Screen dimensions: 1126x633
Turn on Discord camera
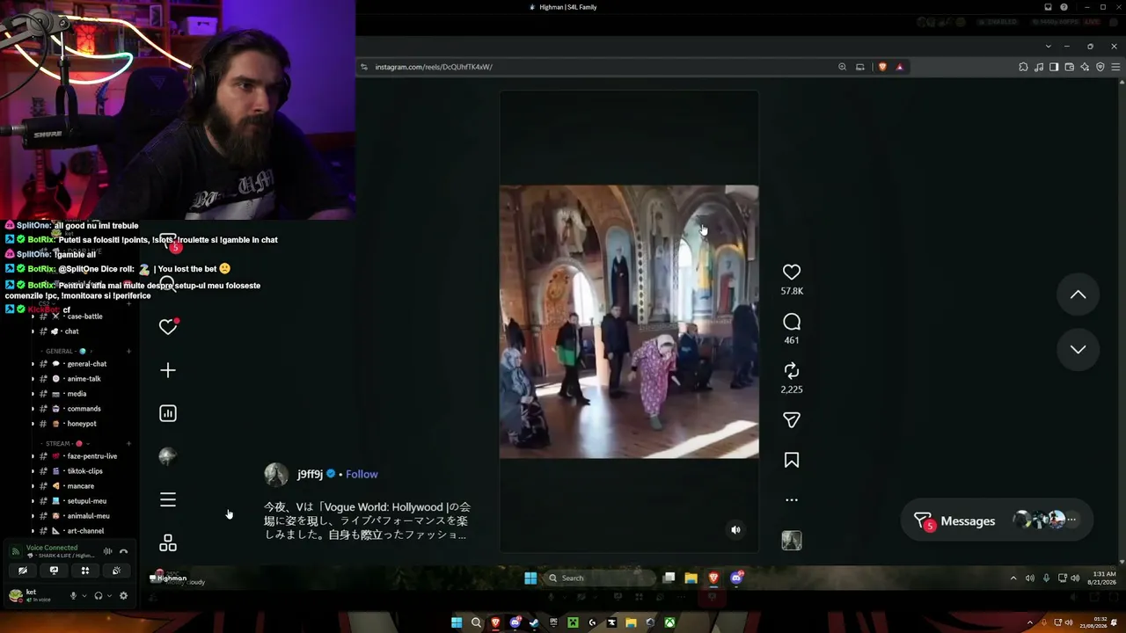click(23, 571)
